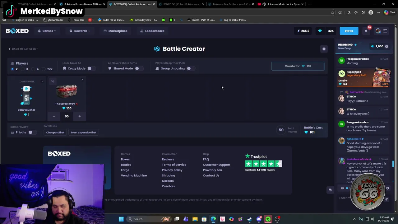
Task: Favorite this page with star icon
Action: [x=332, y=12]
